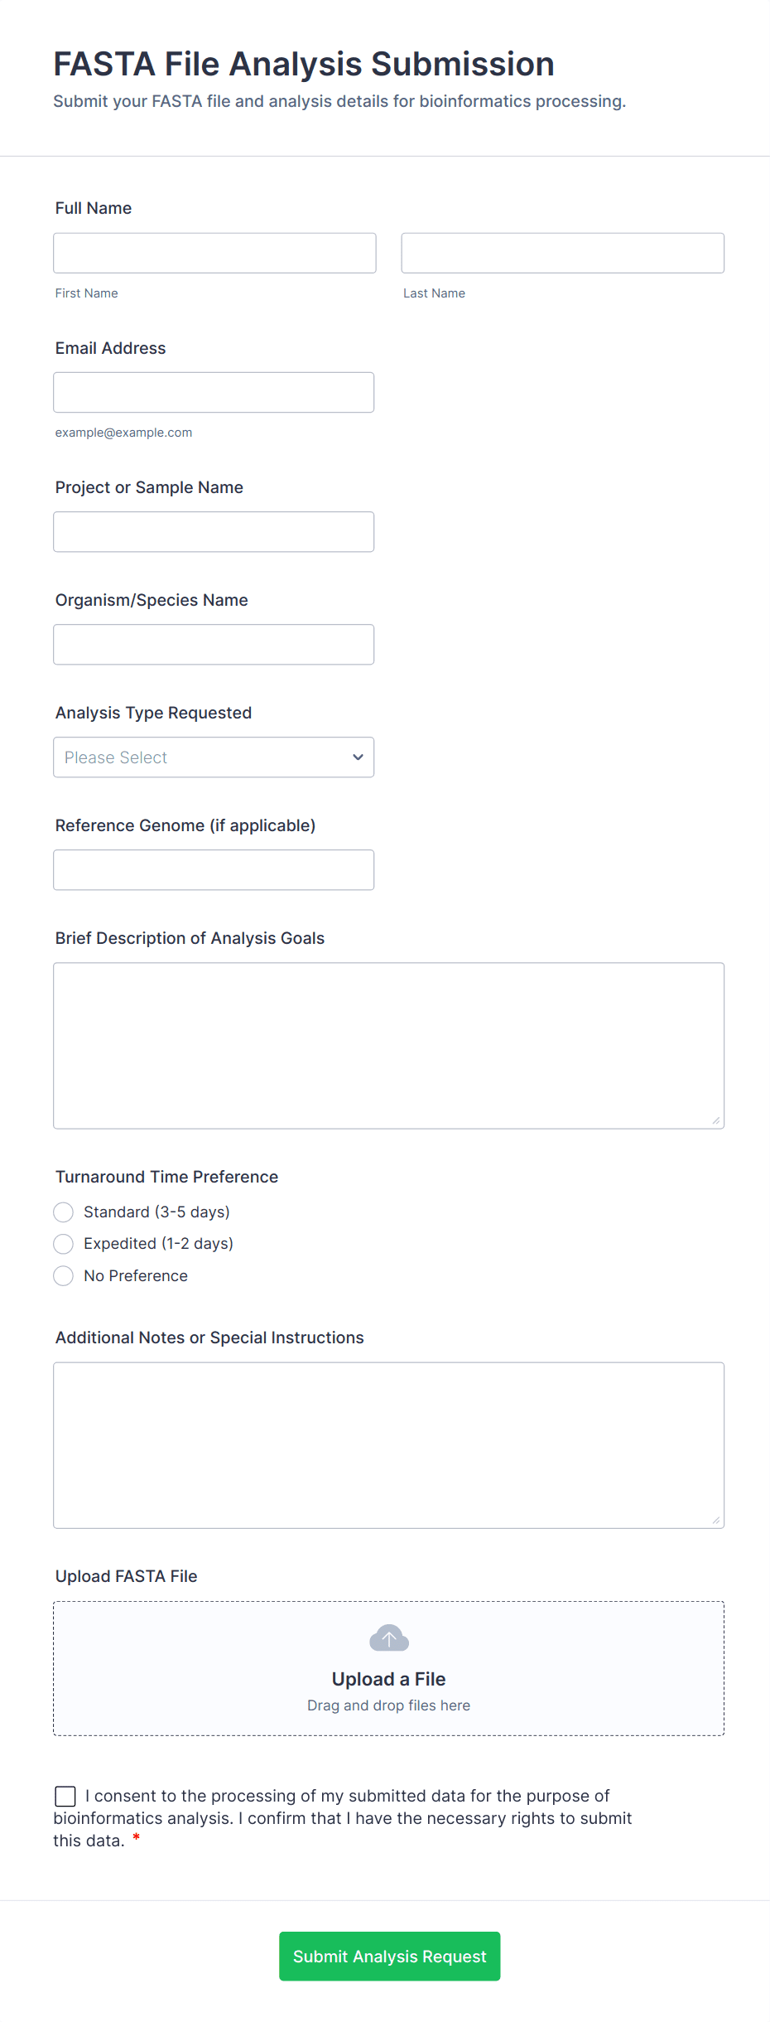
Task: Select the Reference Genome input box
Action: point(214,870)
